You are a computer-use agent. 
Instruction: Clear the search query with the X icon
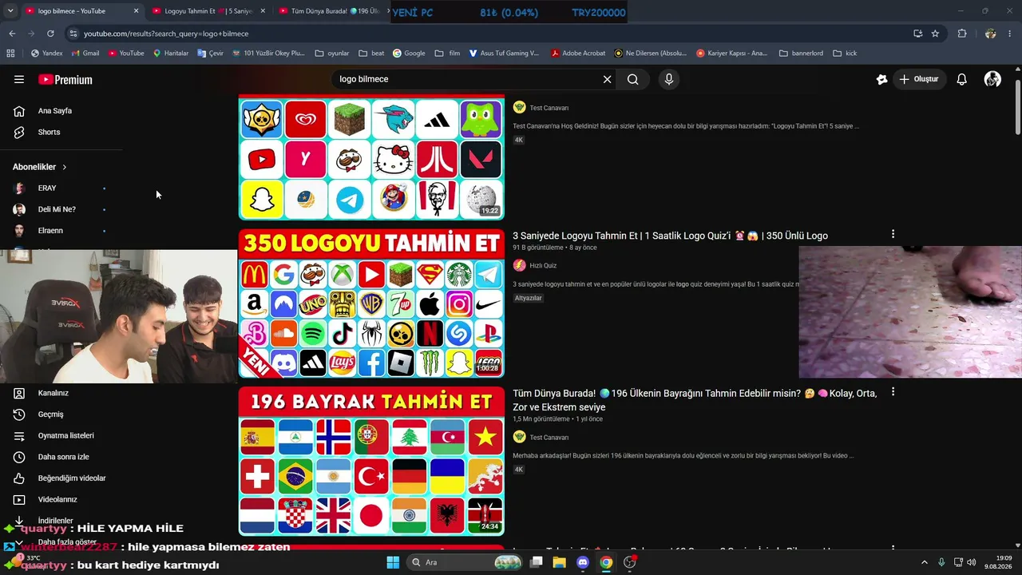point(607,79)
